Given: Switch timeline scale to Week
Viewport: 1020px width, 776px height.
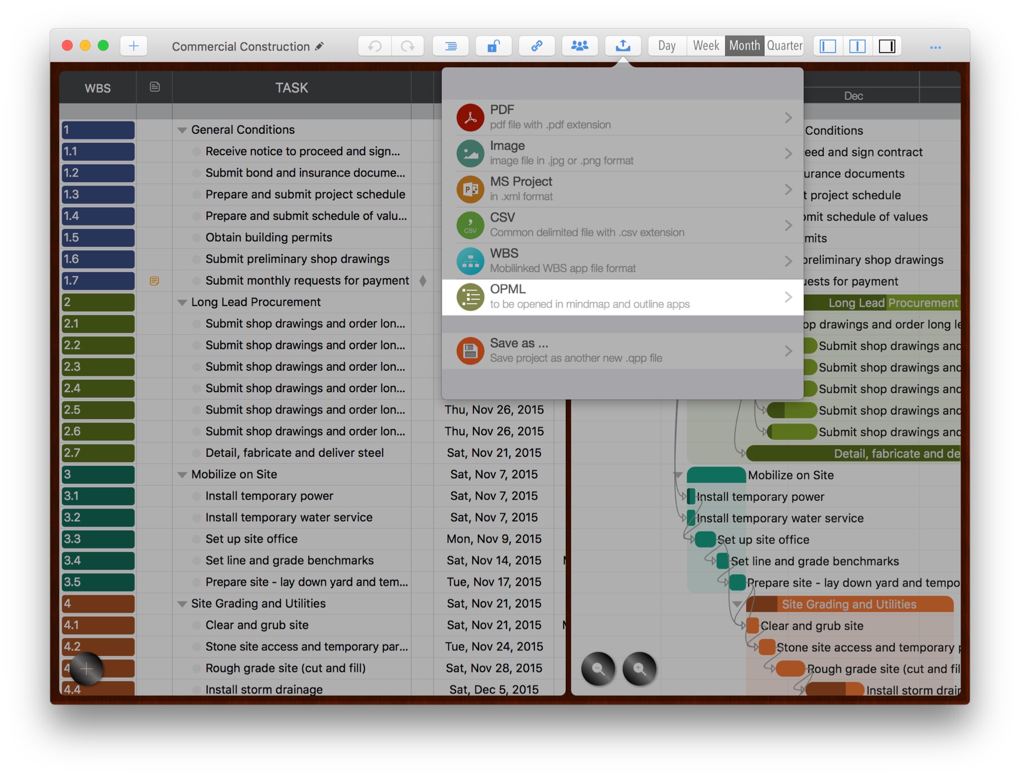Looking at the screenshot, I should 706,46.
